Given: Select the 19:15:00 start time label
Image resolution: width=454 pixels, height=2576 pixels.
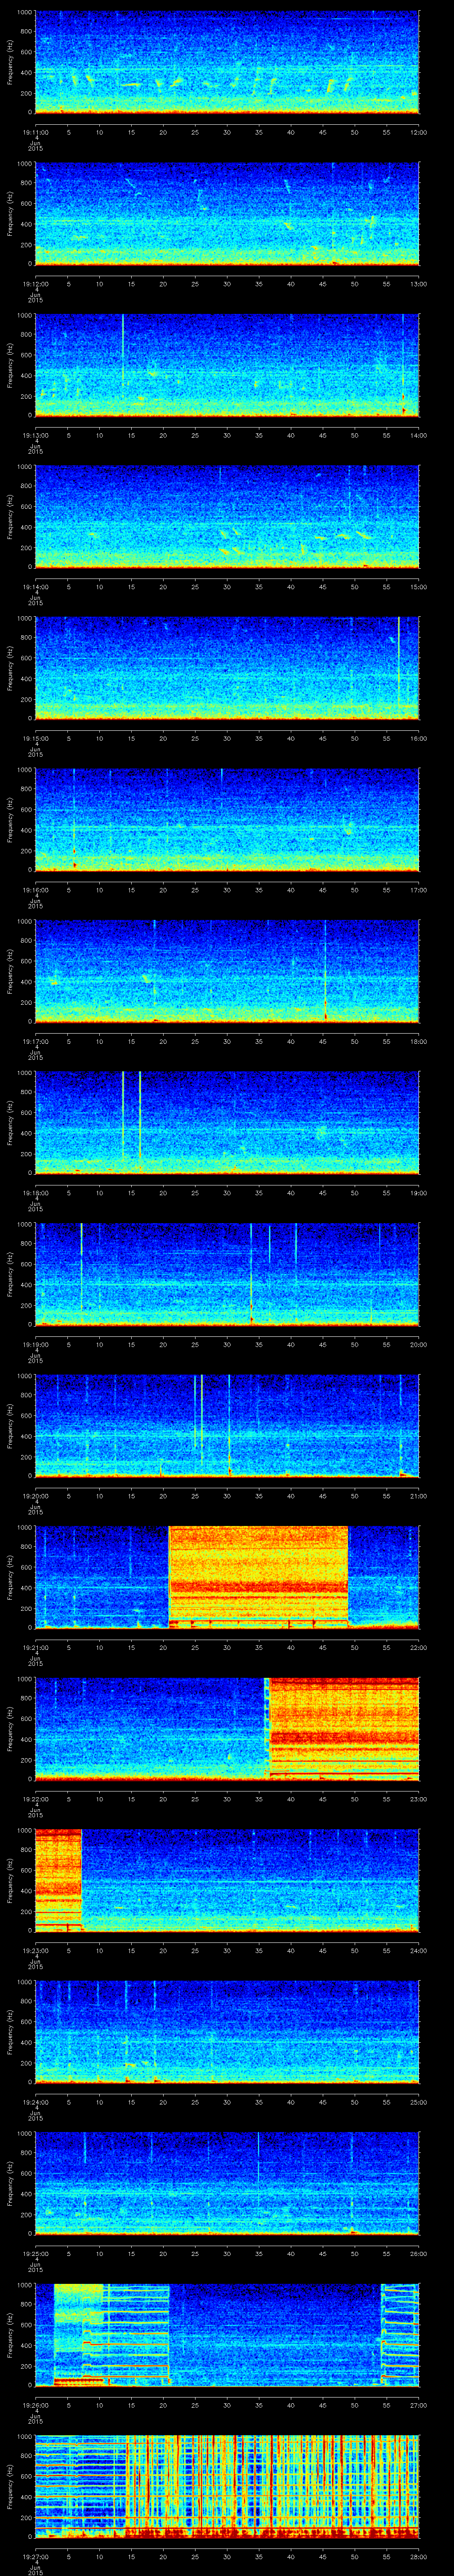Looking at the screenshot, I should (35, 737).
